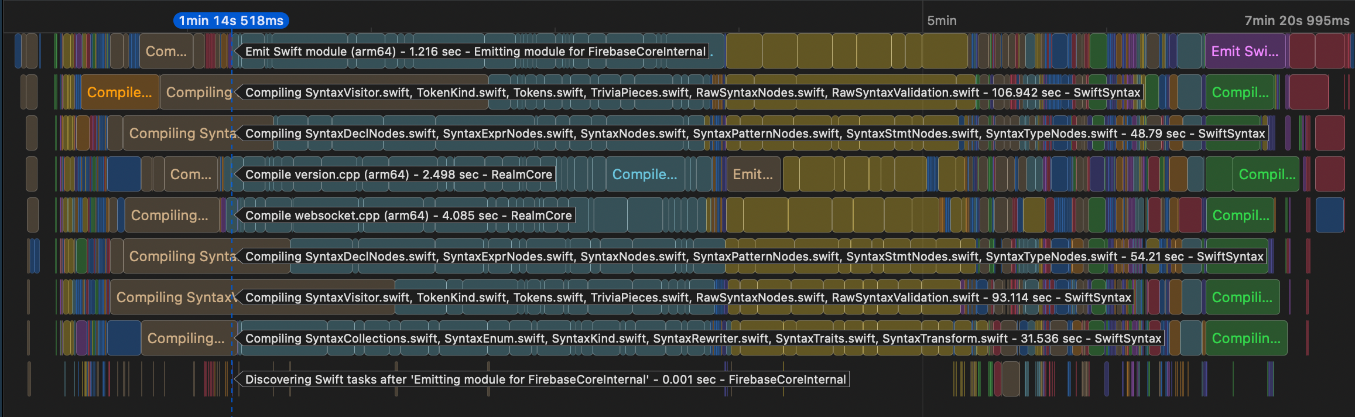Click the 5min timeline ruler label
This screenshot has width=1355, height=417.
942,20
